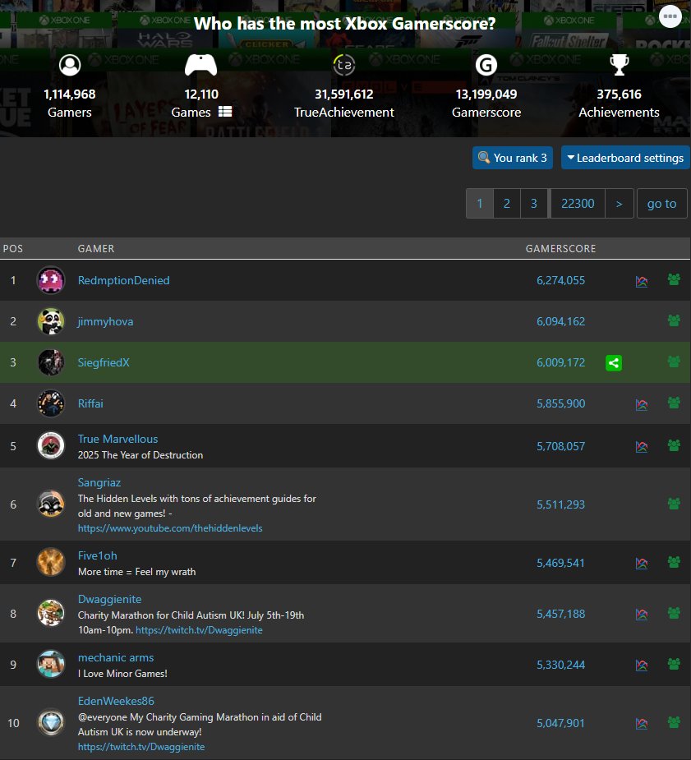Click friends icon in Riffai row
Image resolution: width=691 pixels, height=760 pixels.
point(674,403)
